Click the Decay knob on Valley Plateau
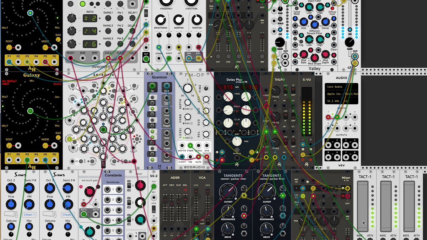427x240 pixels. point(325,22)
